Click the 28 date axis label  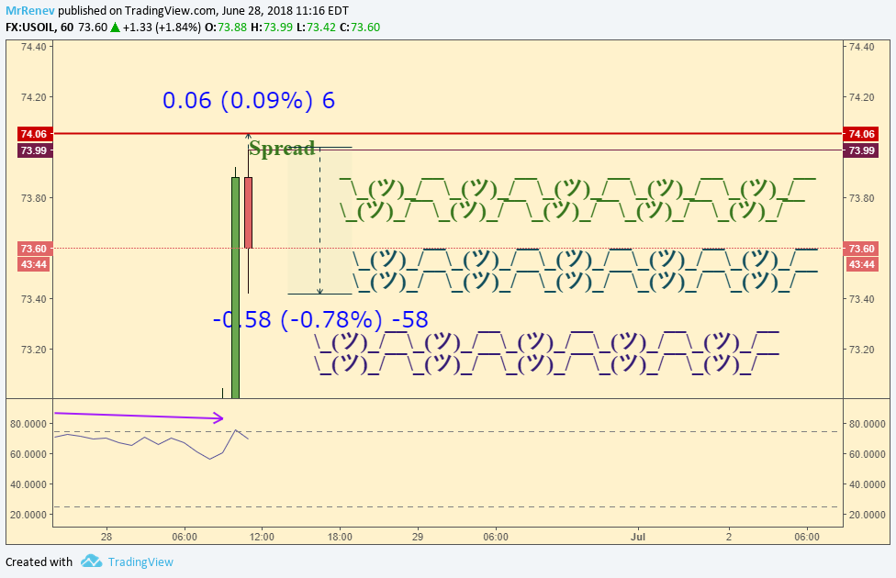point(106,537)
